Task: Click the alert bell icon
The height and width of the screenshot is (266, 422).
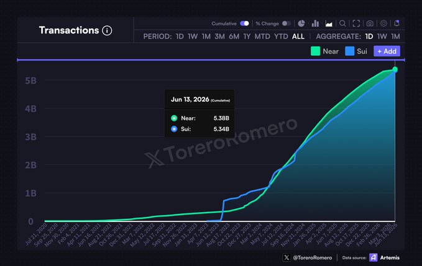Action: pyautogui.click(x=397, y=24)
